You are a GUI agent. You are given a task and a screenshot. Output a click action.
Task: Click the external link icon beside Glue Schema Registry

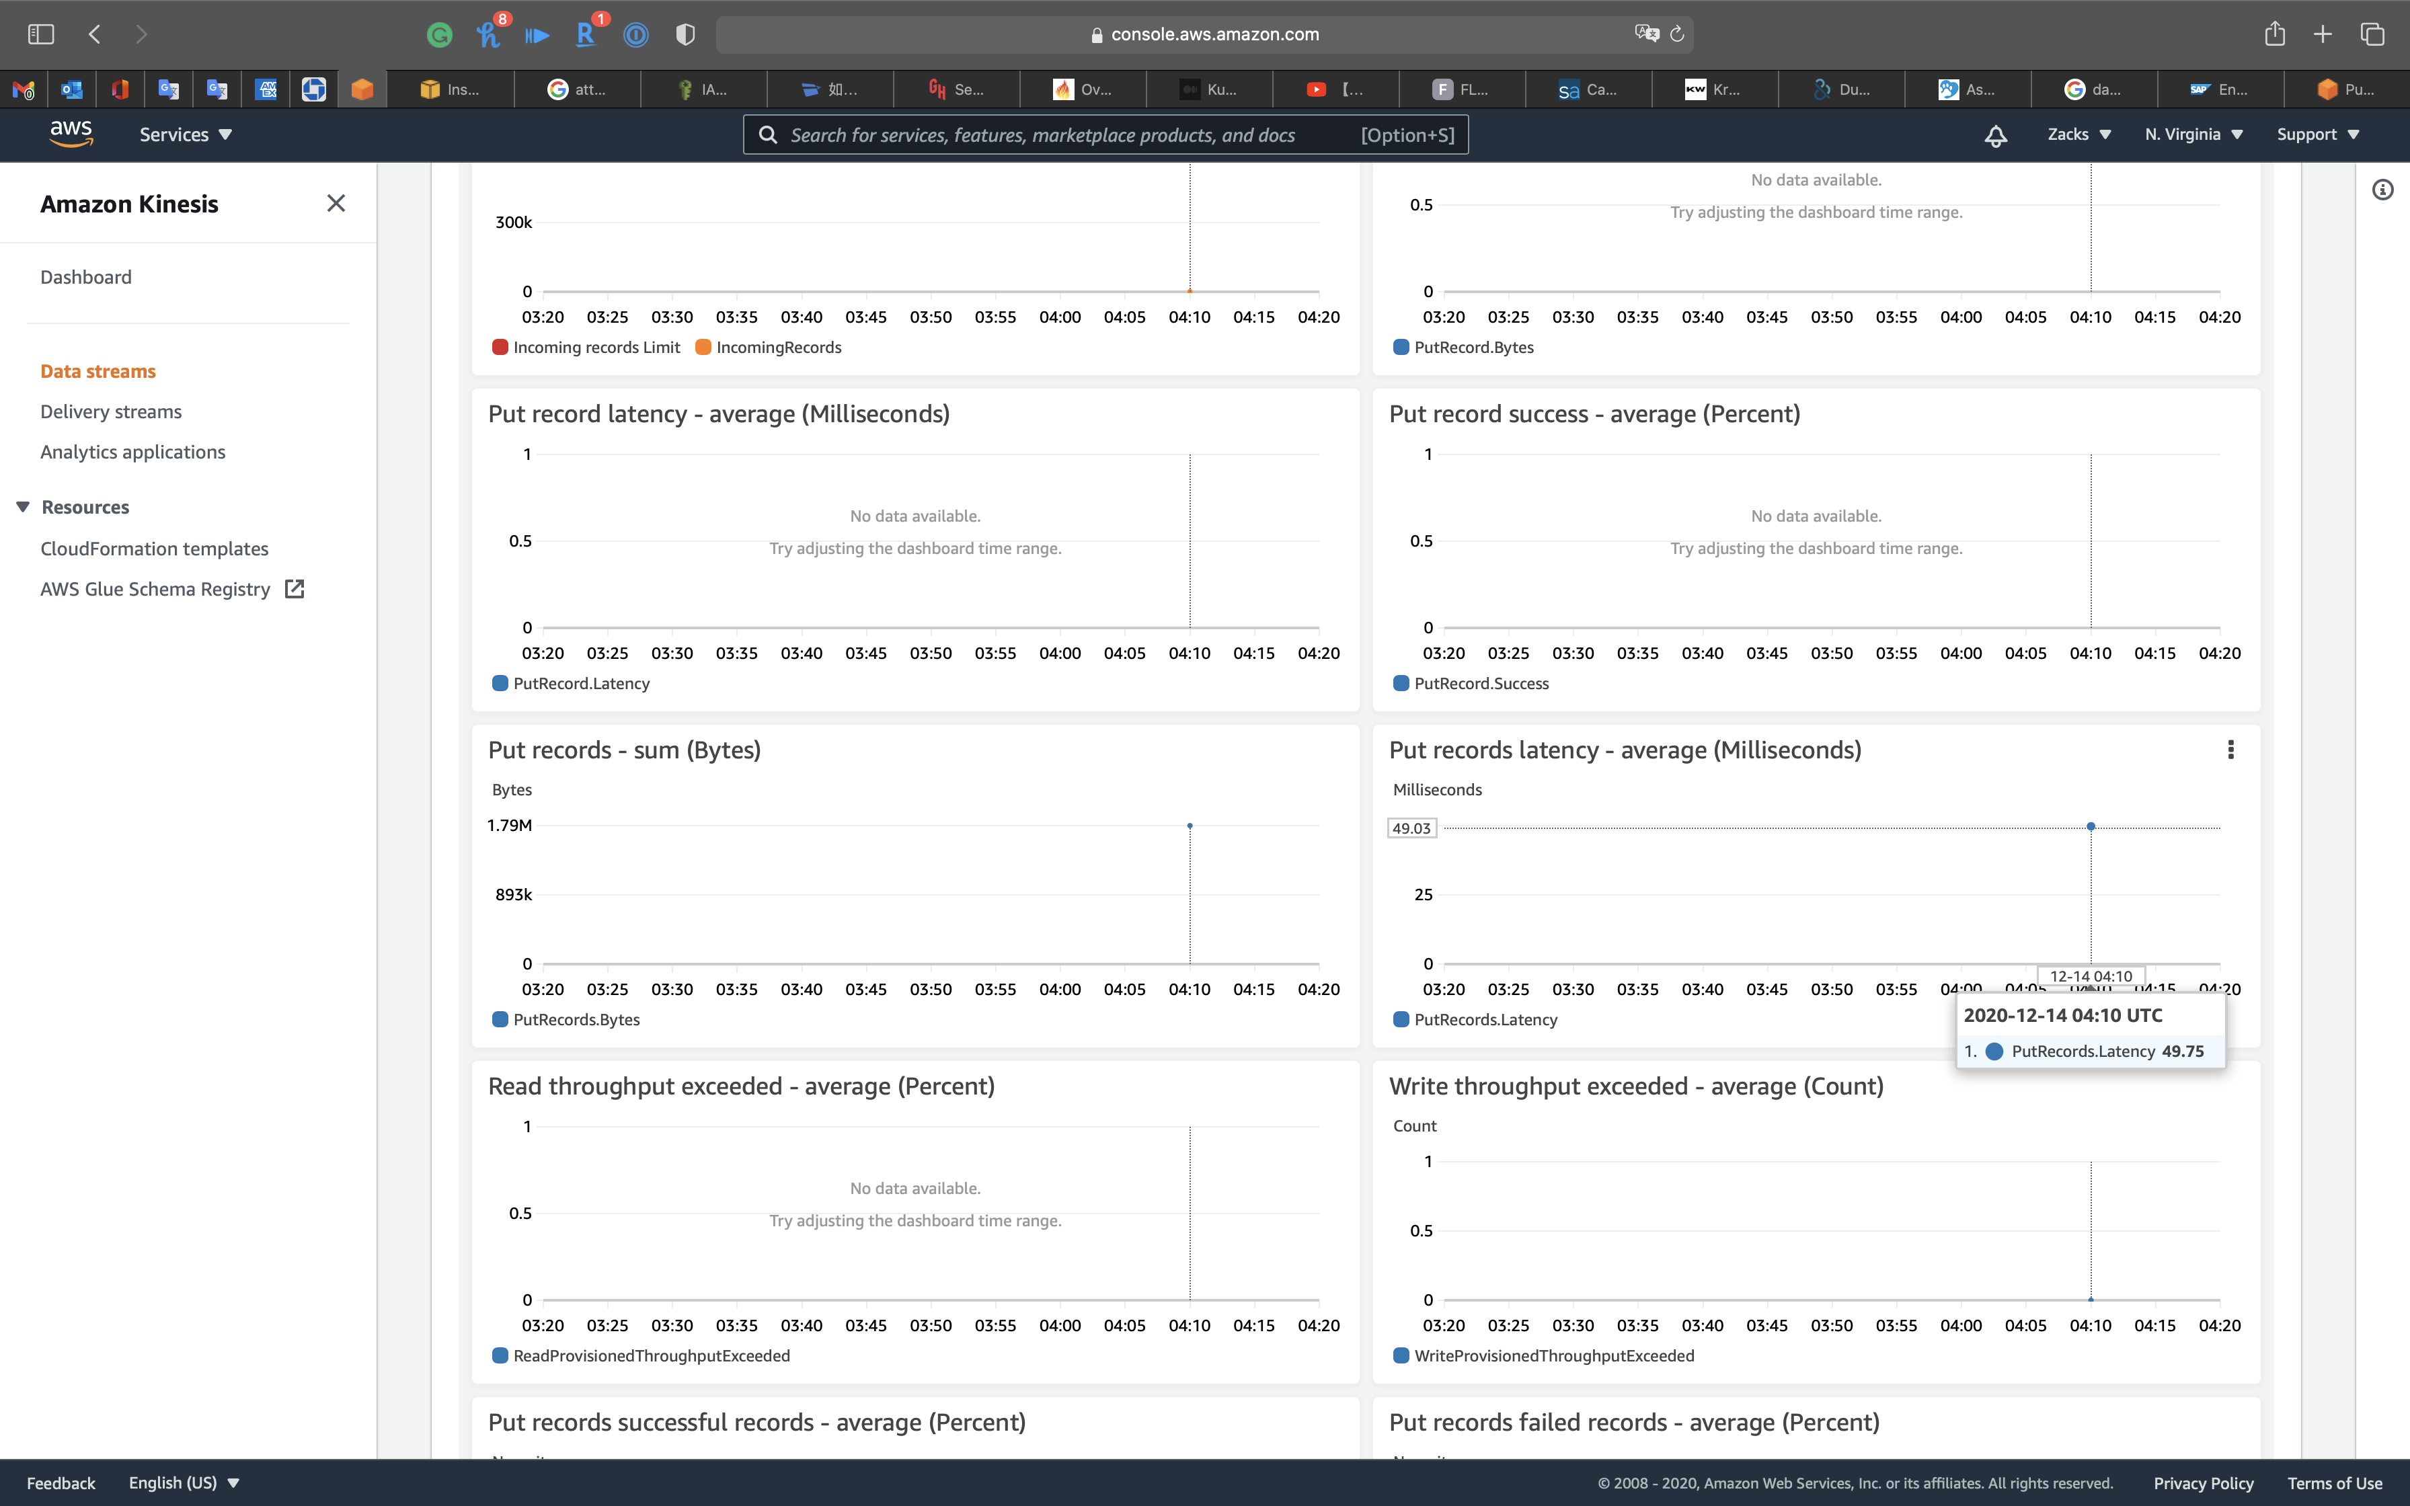coord(295,589)
